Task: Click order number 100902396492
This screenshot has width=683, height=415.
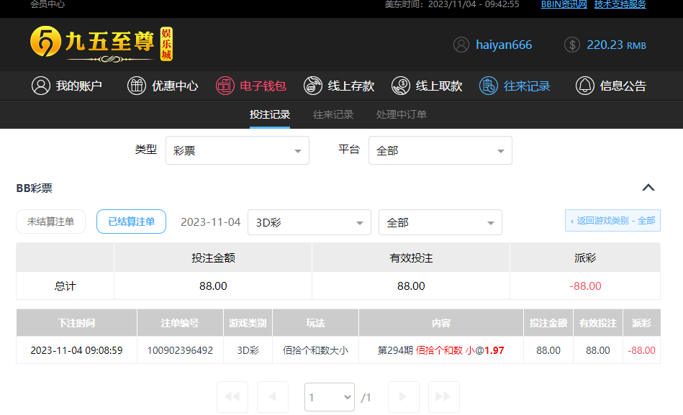Action: 180,350
